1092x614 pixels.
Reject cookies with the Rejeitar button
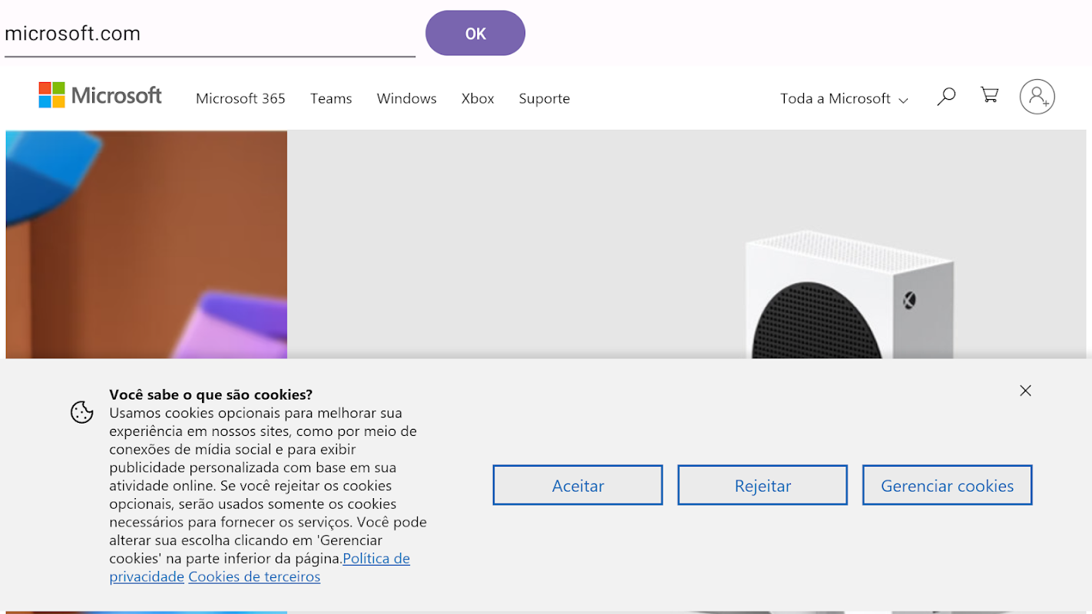[x=763, y=485]
